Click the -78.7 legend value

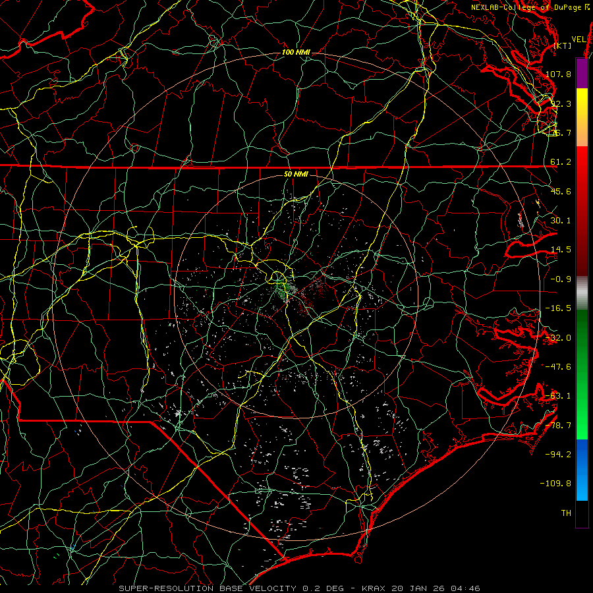pos(558,426)
